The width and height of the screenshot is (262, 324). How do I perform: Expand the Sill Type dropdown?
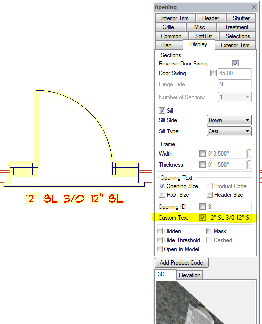point(229,131)
